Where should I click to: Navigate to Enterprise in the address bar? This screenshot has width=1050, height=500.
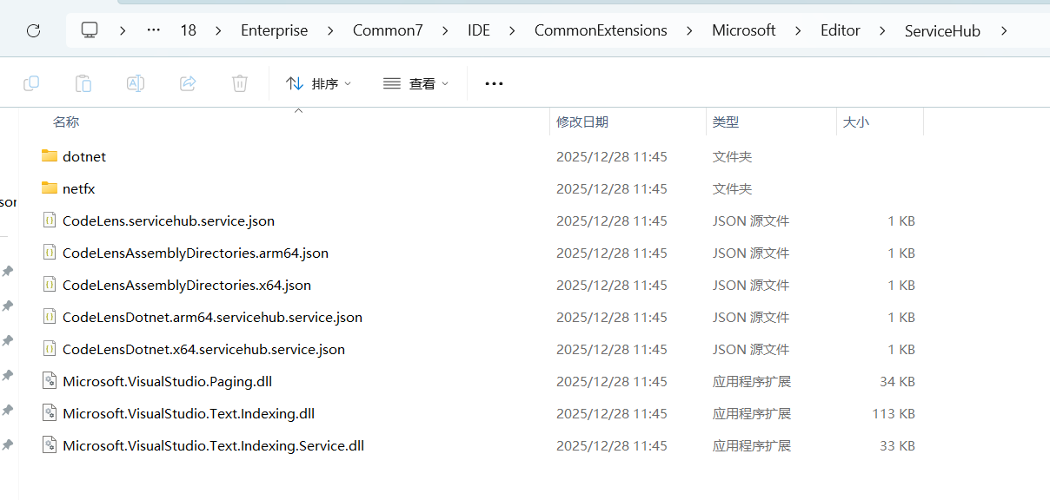[274, 30]
